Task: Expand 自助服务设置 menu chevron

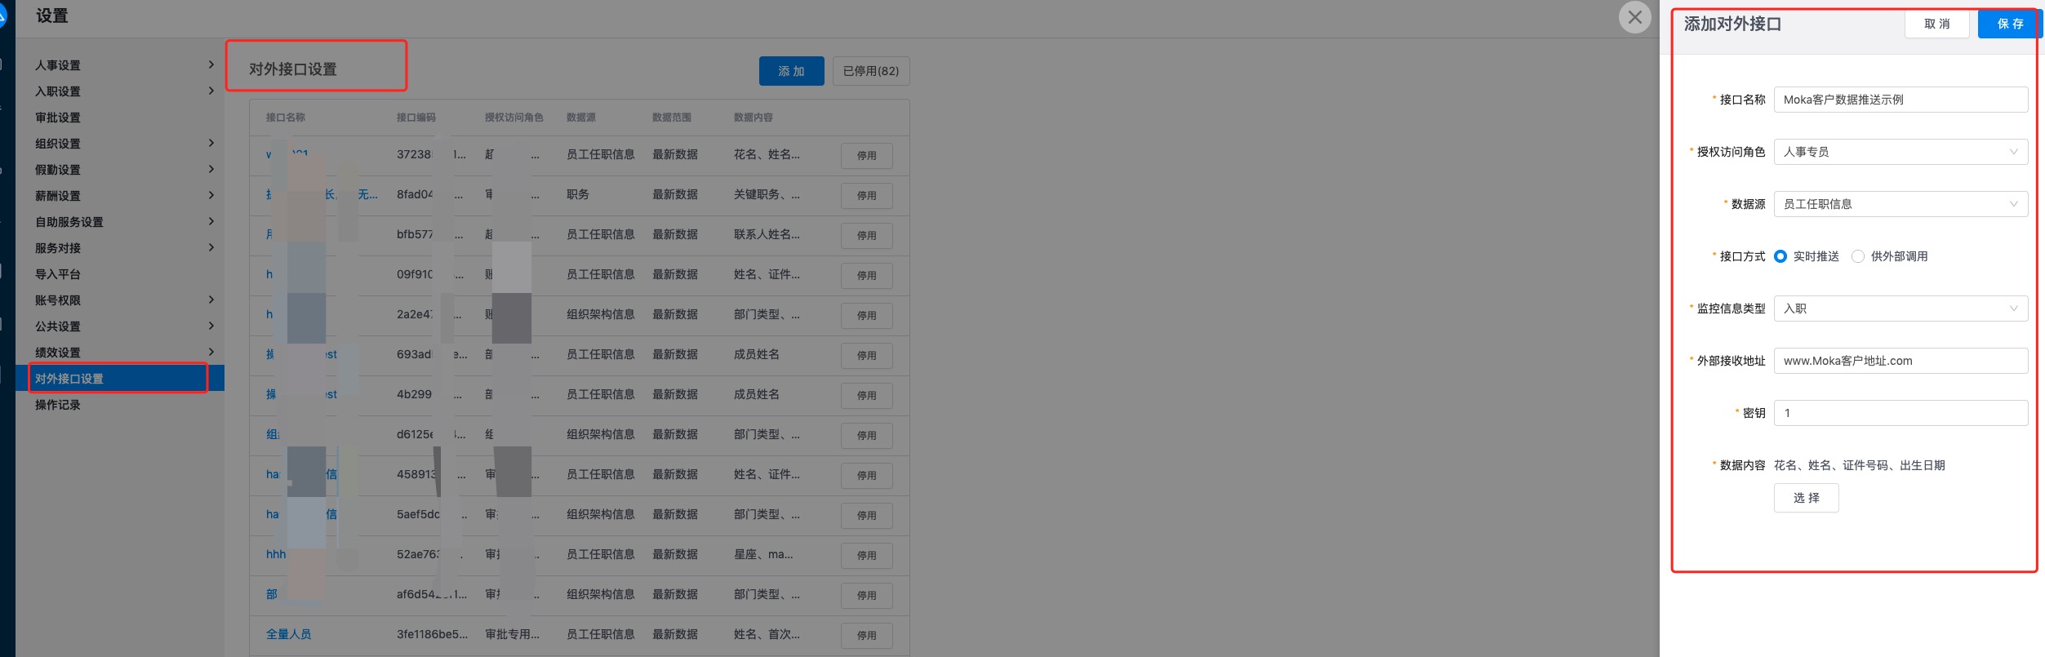Action: coord(211,221)
